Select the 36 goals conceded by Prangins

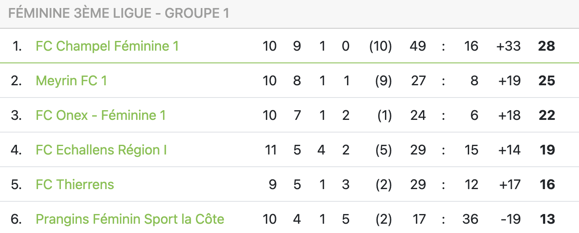(x=470, y=219)
